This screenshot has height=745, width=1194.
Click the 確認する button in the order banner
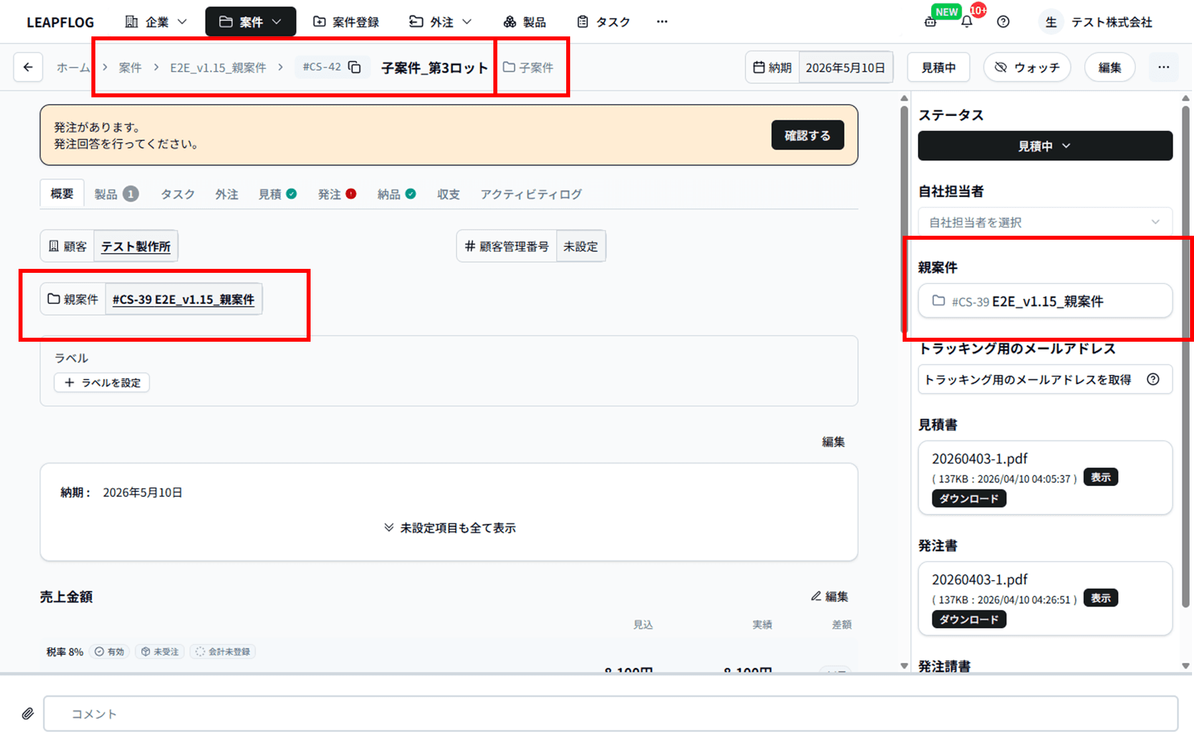pos(807,134)
